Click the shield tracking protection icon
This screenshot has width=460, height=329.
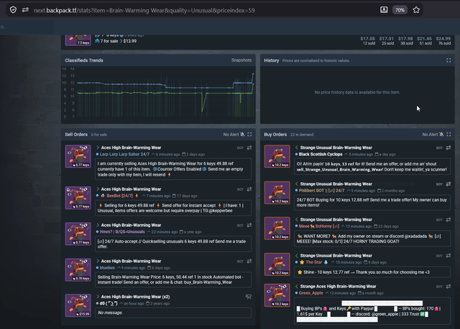pos(13,10)
